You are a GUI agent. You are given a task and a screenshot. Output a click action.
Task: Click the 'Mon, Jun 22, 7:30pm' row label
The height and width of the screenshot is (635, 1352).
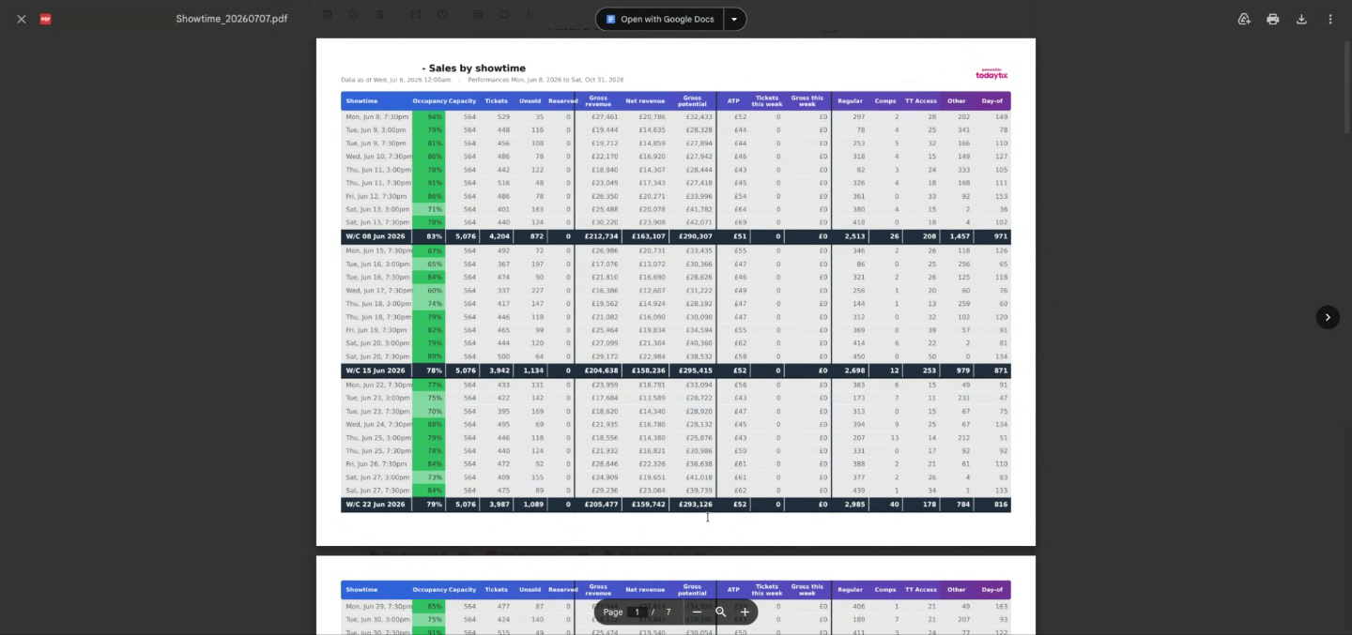(378, 385)
